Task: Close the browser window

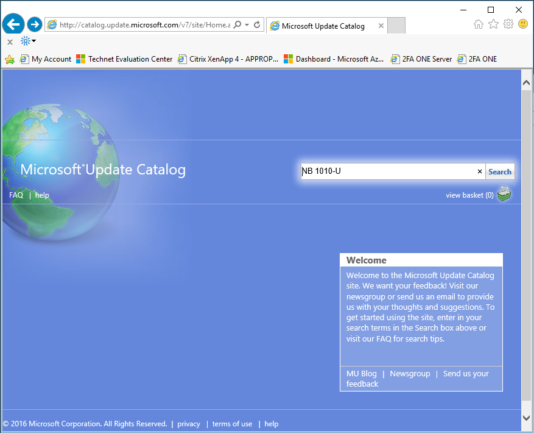Action: coord(519,10)
